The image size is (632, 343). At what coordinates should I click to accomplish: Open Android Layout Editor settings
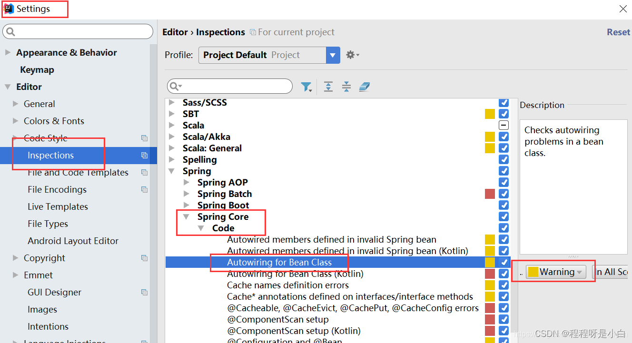(x=73, y=241)
